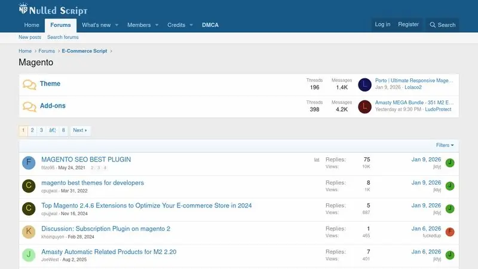Click the dark red L avatar for LudoProtect
The image size is (478, 269).
pos(364,107)
